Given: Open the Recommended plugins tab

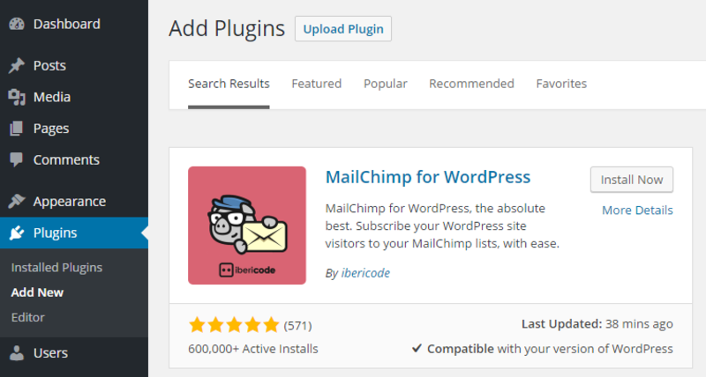Looking at the screenshot, I should pos(471,84).
